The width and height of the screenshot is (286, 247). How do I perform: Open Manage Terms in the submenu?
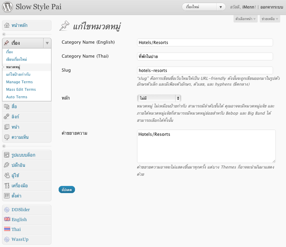[19, 82]
